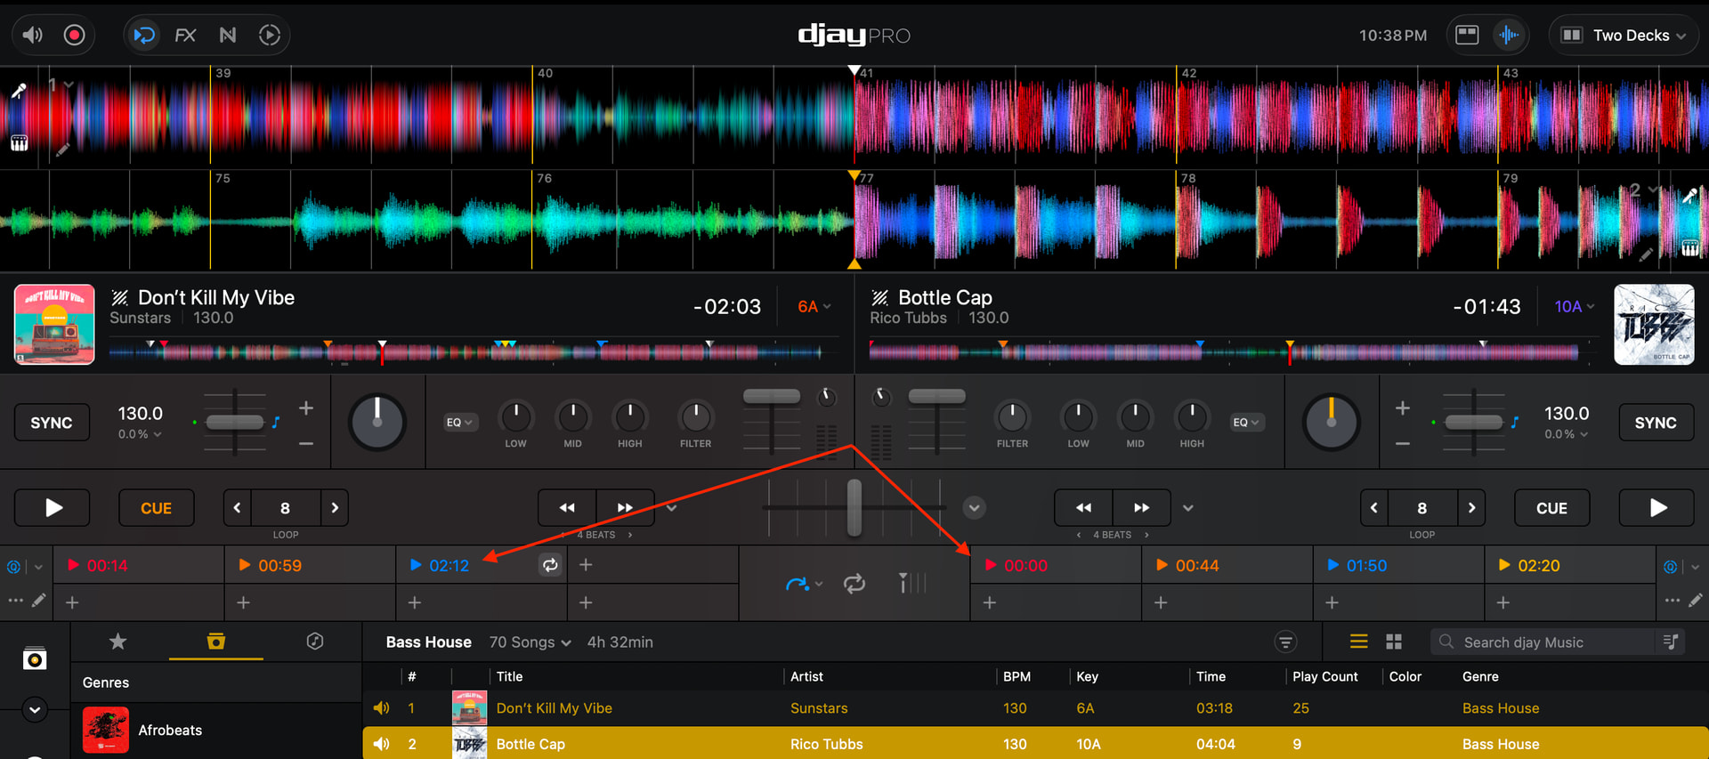Image resolution: width=1709 pixels, height=759 pixels.
Task: Open the library filter icon
Action: tap(1285, 642)
